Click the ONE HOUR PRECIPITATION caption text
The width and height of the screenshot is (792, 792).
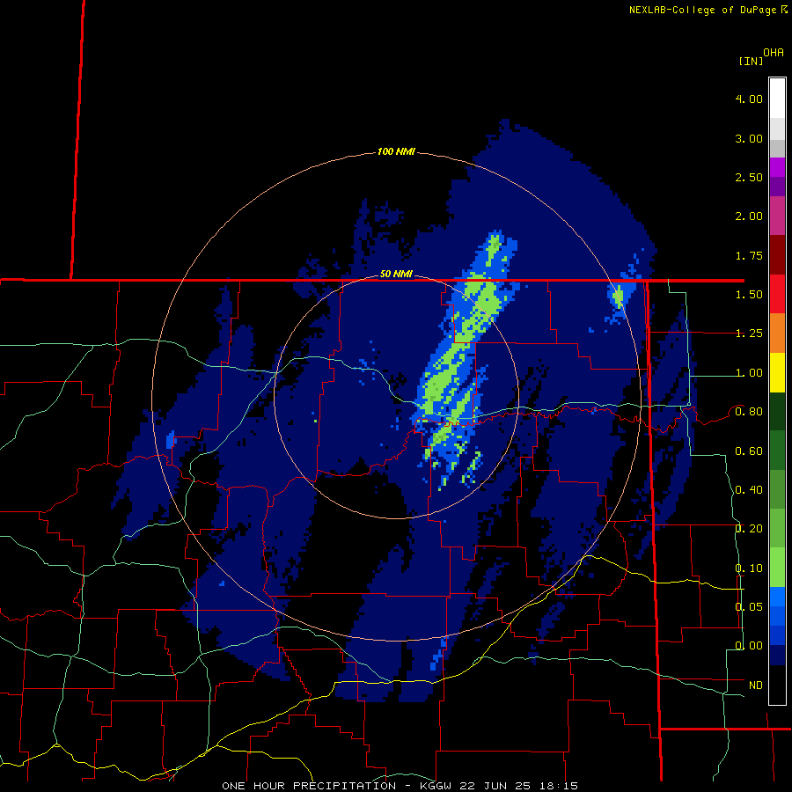pos(309,786)
